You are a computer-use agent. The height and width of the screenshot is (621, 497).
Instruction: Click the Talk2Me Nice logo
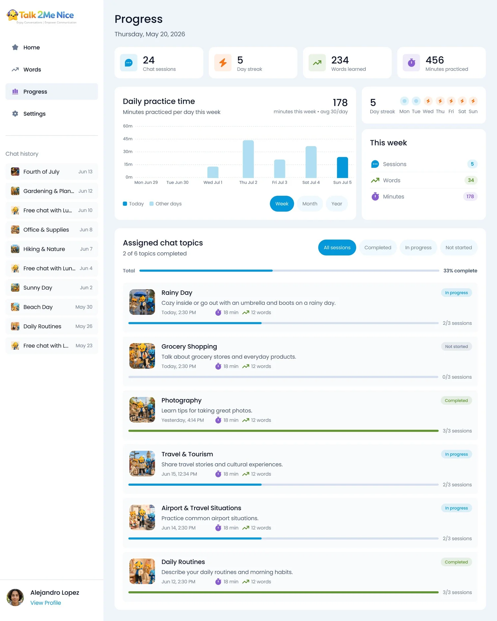click(x=41, y=16)
